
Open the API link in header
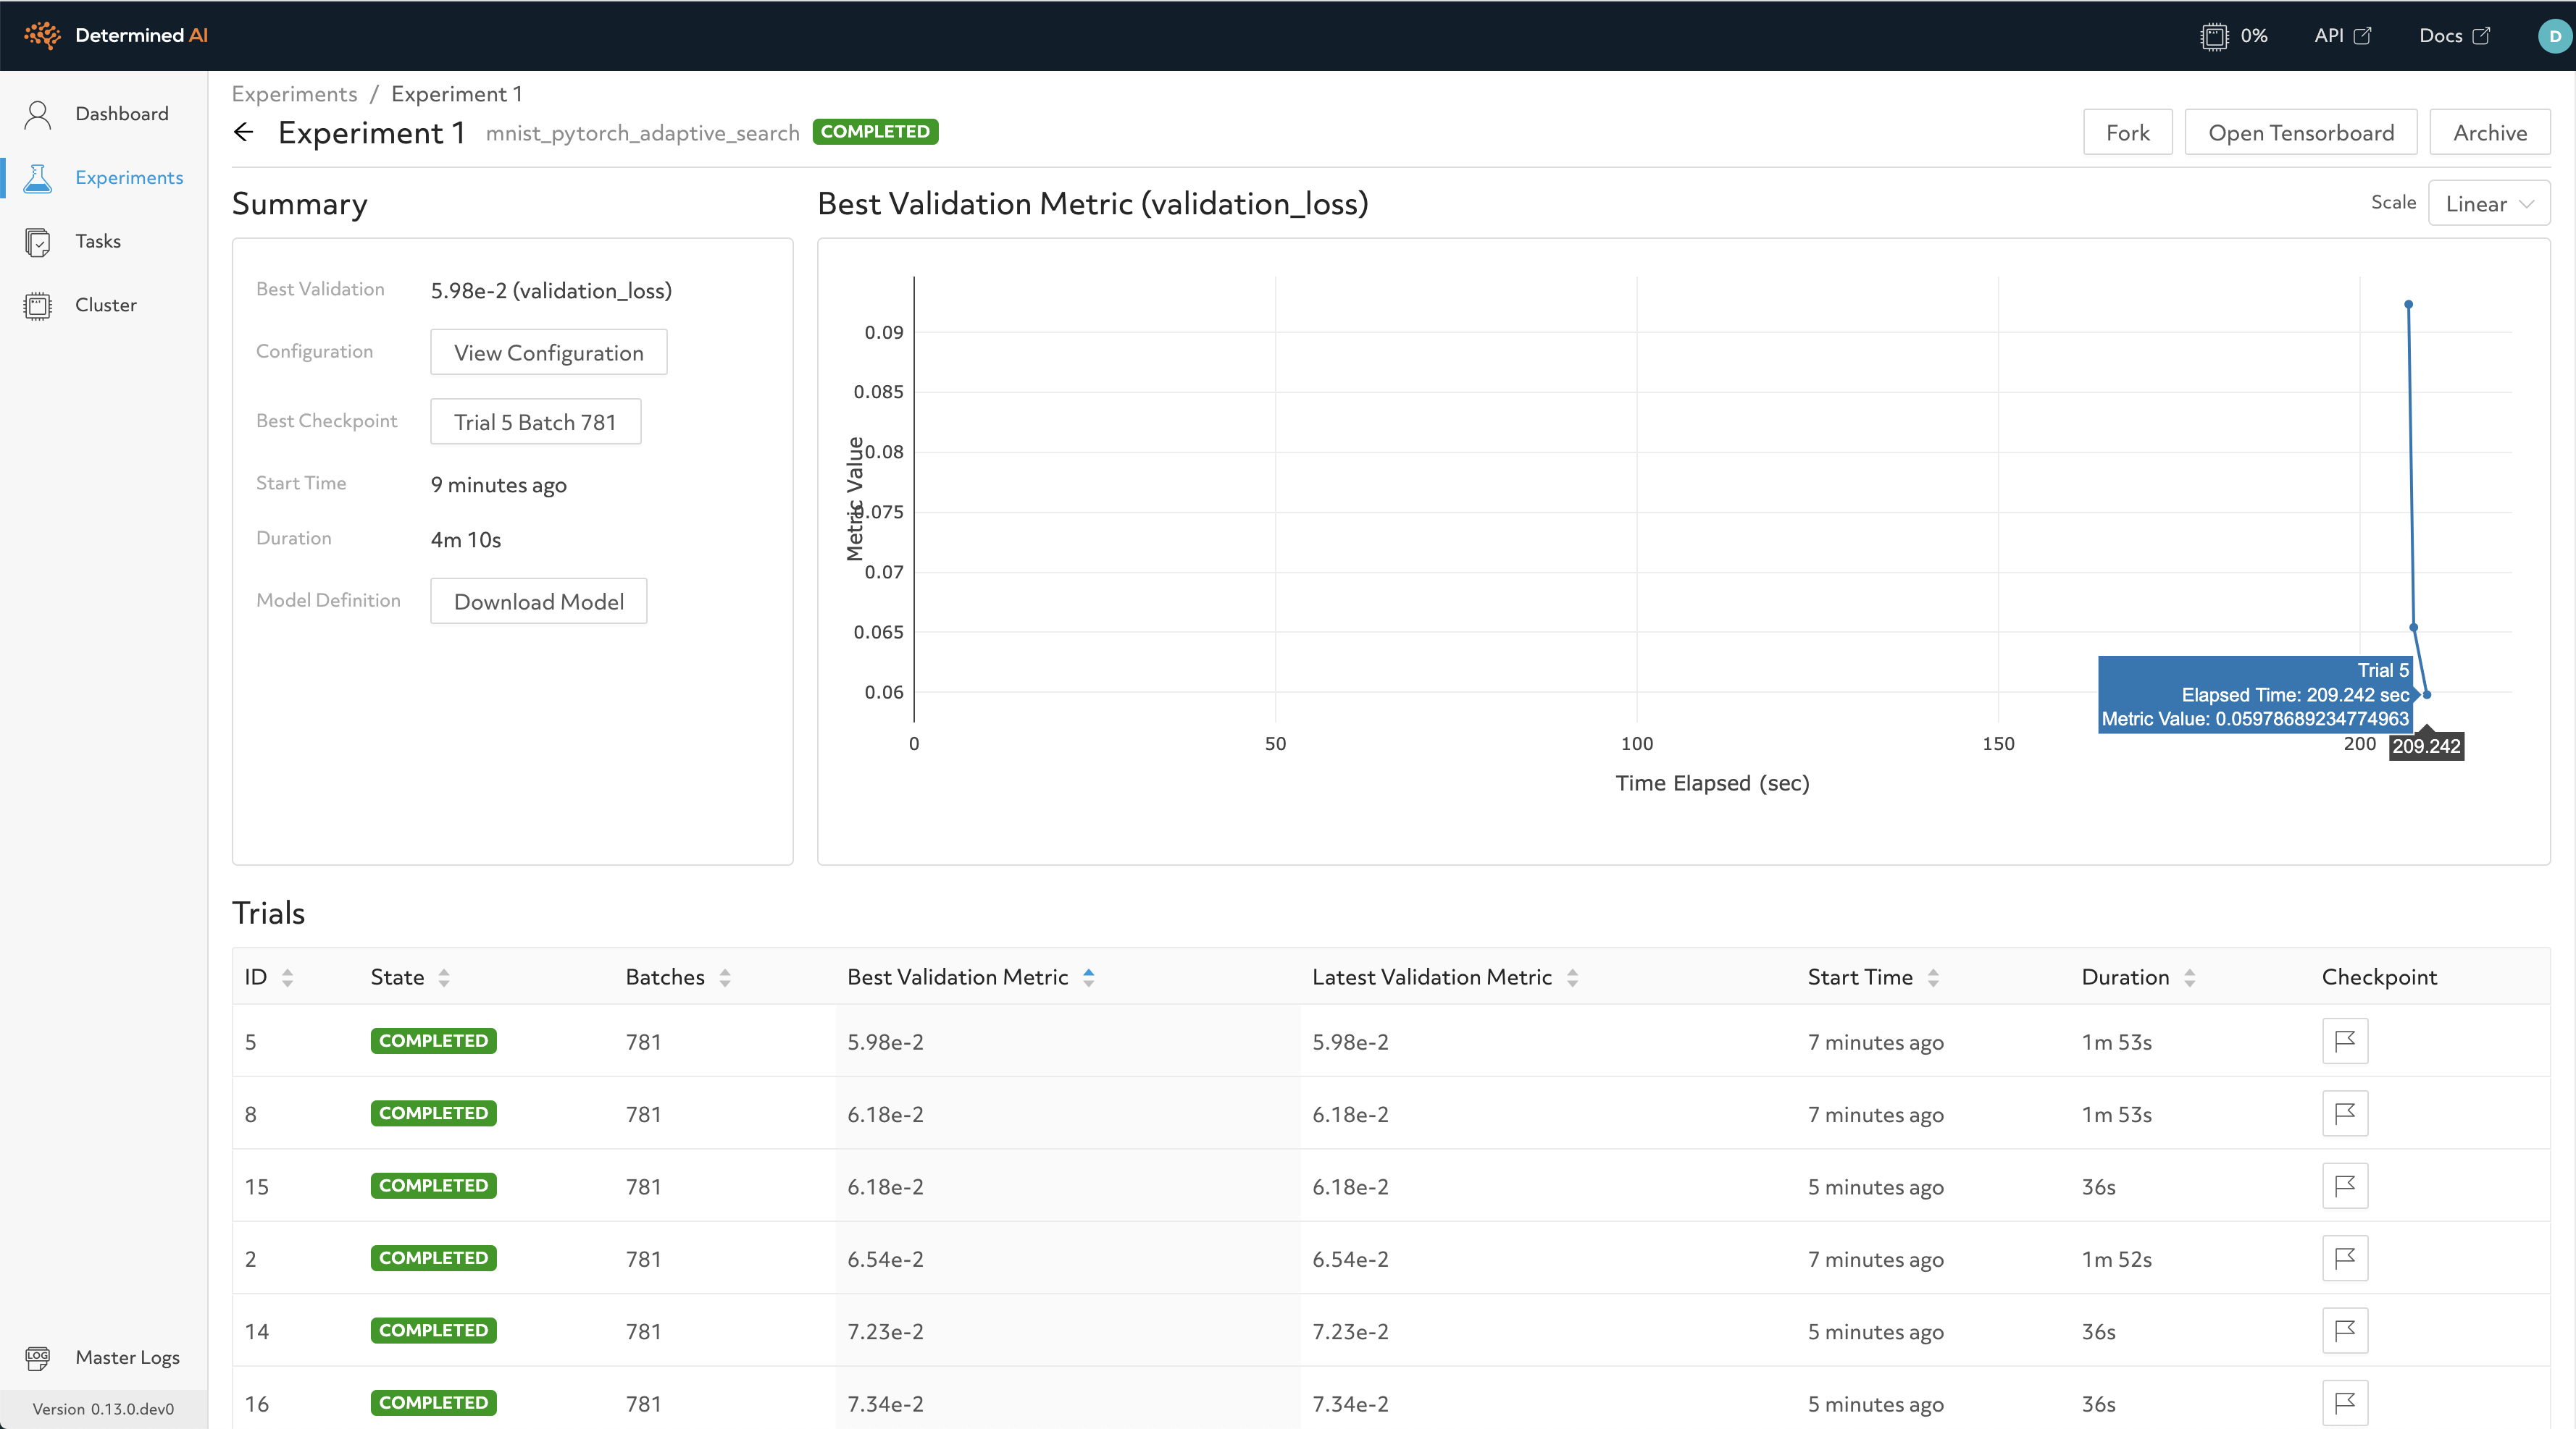pyautogui.click(x=2342, y=36)
